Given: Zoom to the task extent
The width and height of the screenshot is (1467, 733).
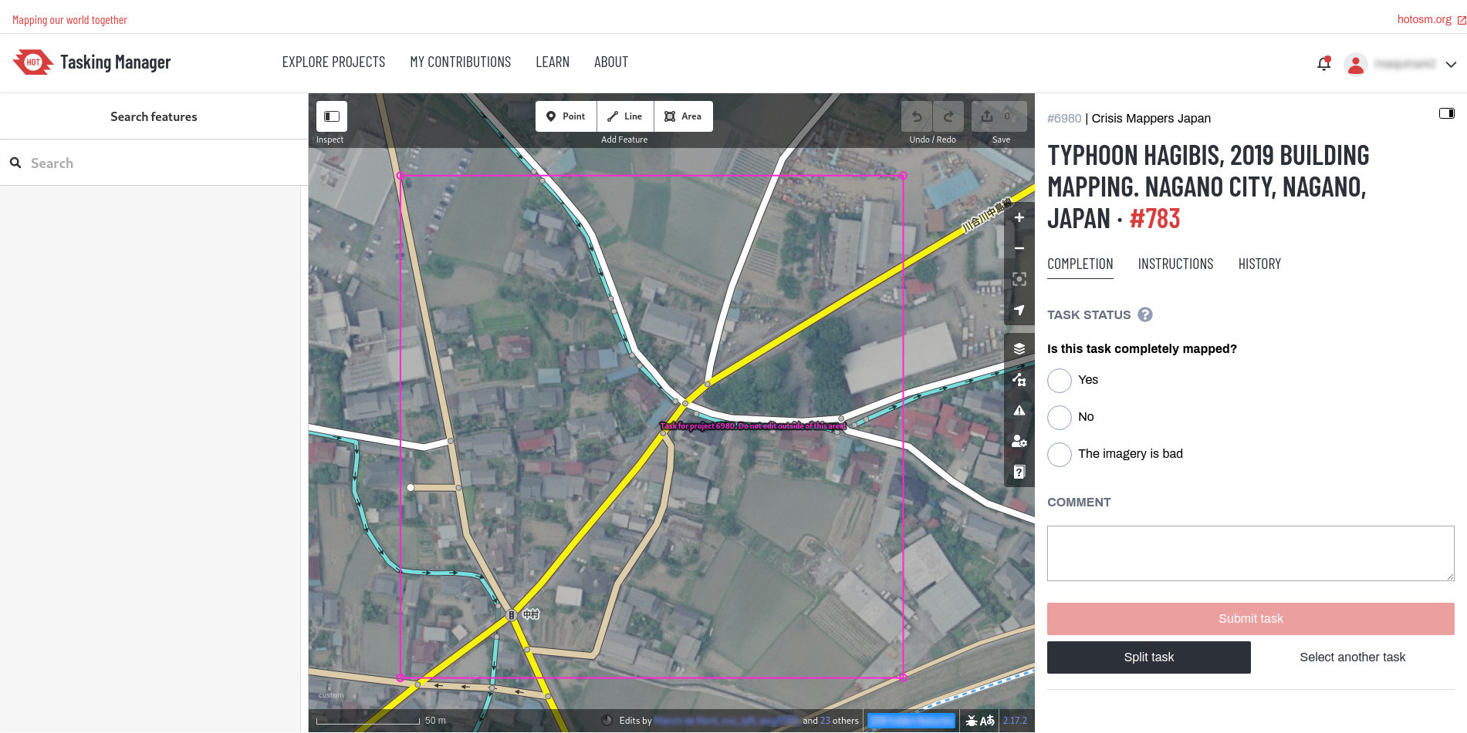Looking at the screenshot, I should (x=1019, y=279).
